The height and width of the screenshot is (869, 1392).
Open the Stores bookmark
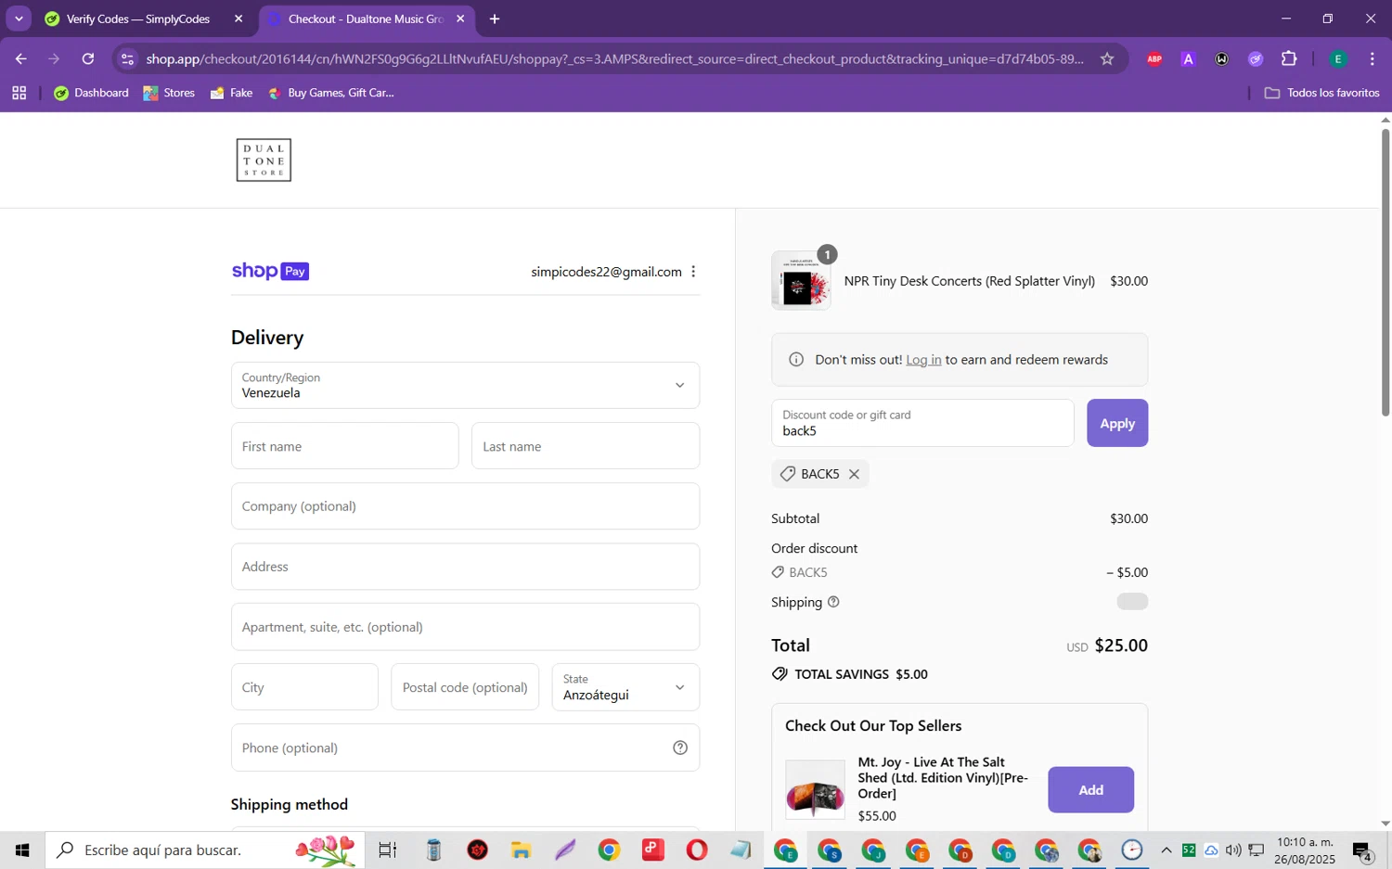point(169,93)
